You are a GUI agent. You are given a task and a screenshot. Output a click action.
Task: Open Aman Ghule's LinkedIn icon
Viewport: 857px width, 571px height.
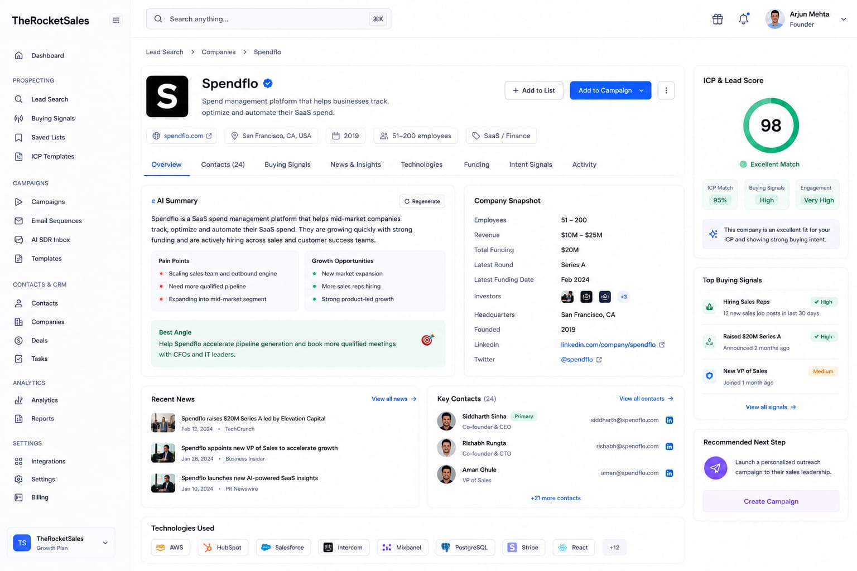click(x=669, y=473)
